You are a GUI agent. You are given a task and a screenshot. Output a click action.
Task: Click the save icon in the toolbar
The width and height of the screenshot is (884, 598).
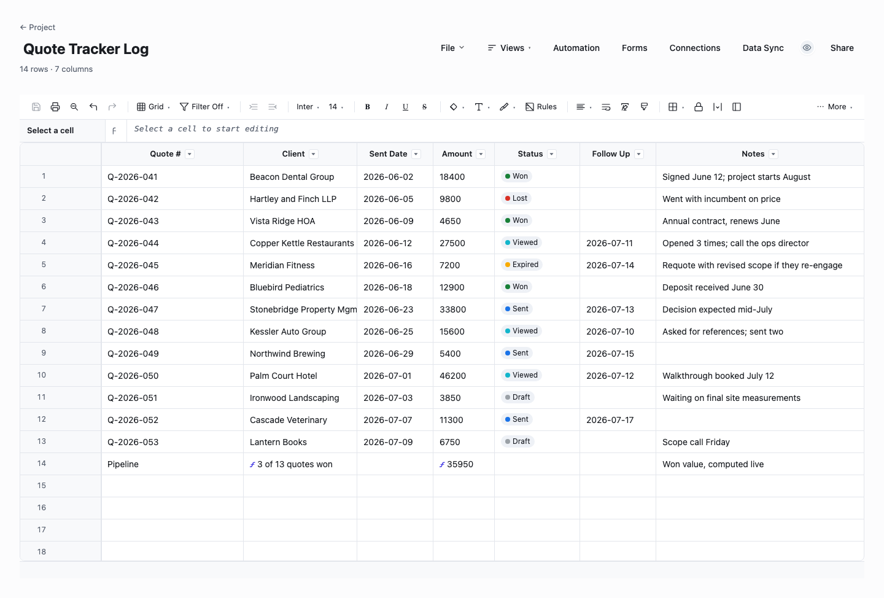coord(36,107)
